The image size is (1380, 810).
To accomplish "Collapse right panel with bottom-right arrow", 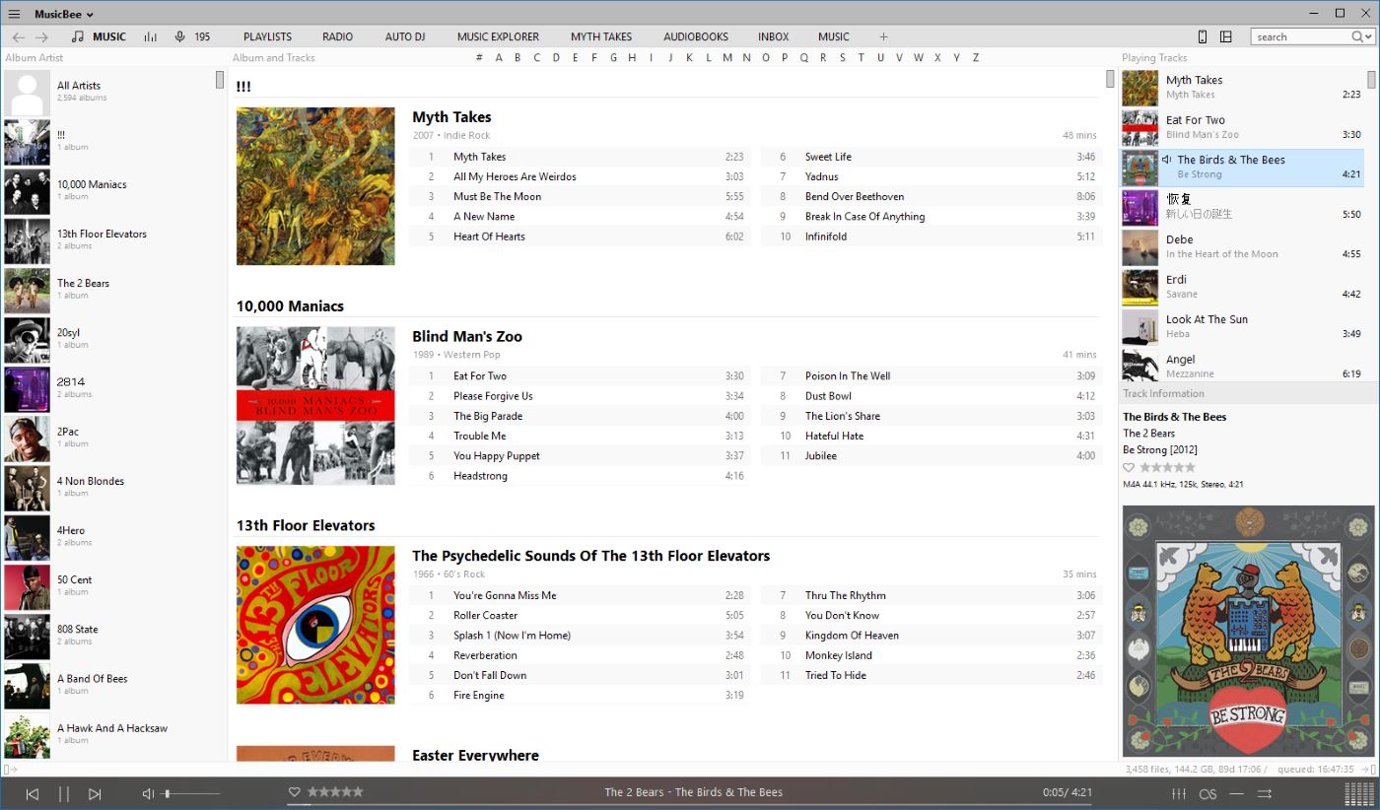I will tap(1370, 769).
